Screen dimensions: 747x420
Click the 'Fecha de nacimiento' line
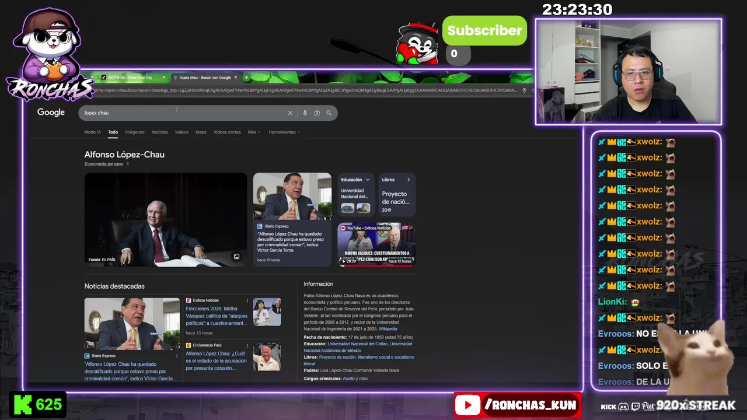358,337
